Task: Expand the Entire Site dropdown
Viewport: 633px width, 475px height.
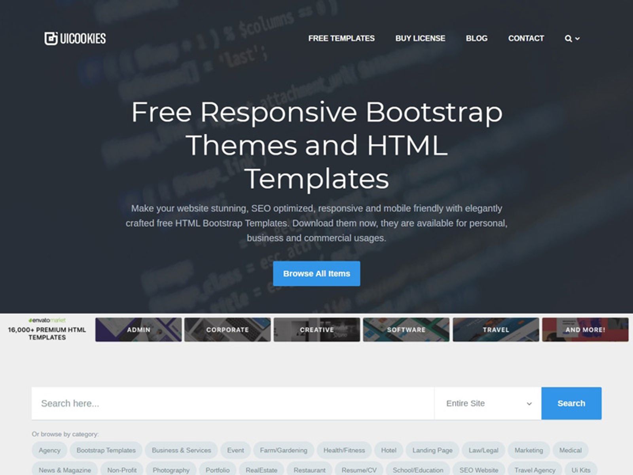Action: 488,403
